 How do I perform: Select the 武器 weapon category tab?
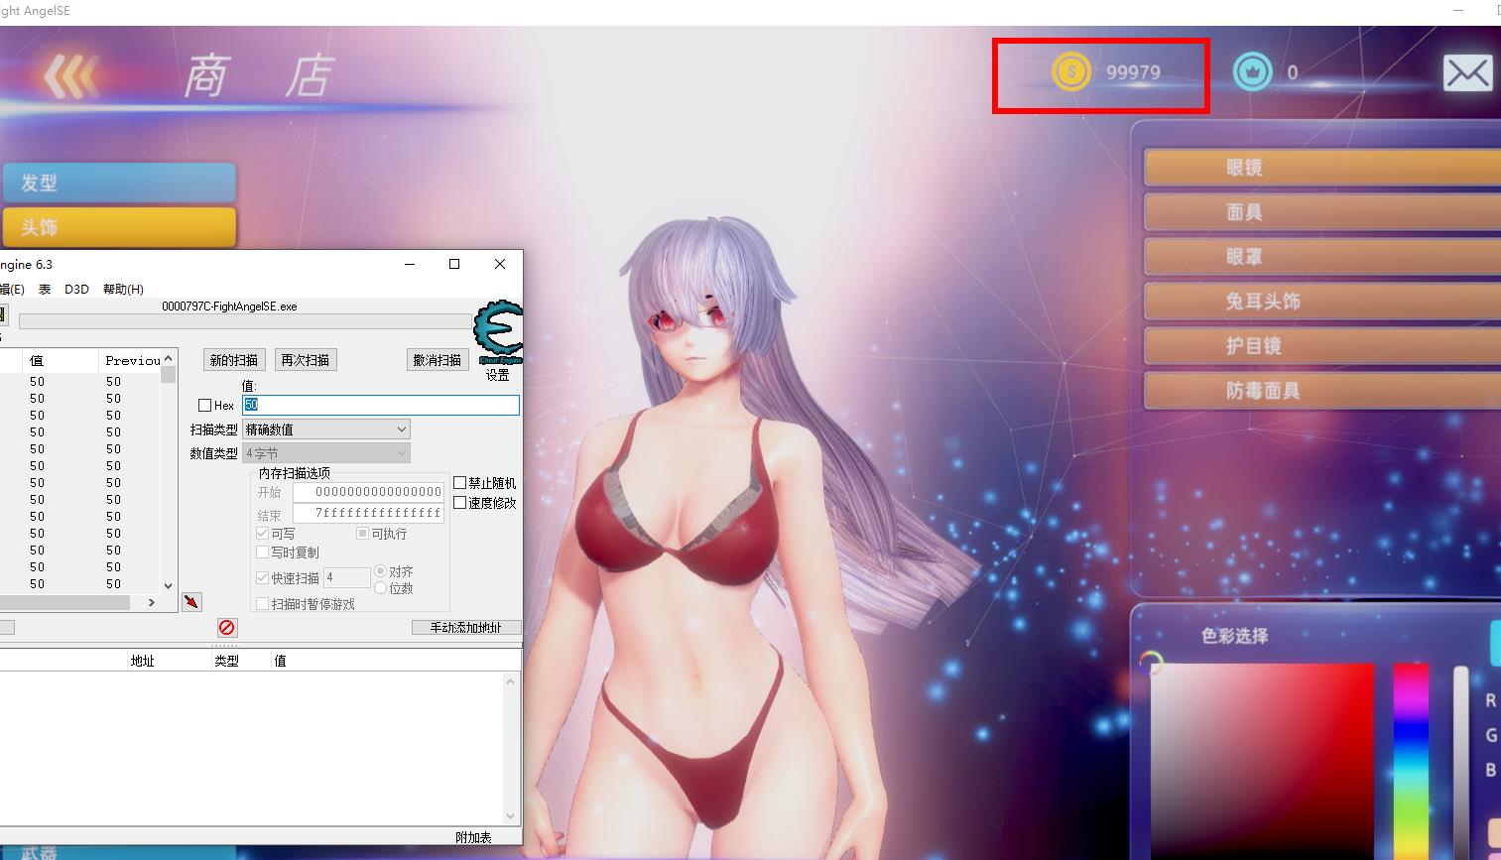click(x=118, y=852)
